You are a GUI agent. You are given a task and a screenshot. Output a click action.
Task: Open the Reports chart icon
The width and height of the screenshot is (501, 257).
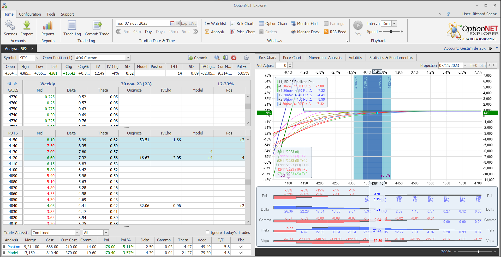[x=48, y=25]
